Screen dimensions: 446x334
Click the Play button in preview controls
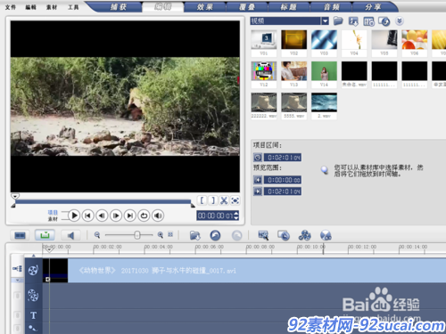(x=74, y=216)
